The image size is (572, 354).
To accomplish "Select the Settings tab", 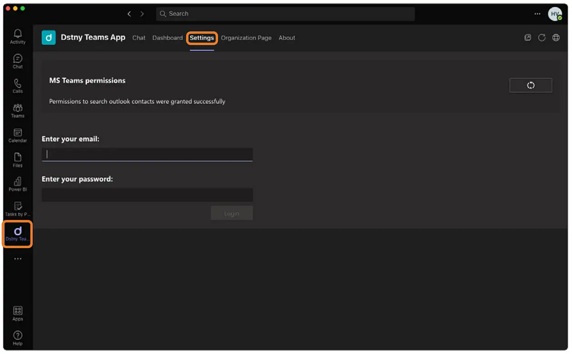I will click(x=202, y=38).
